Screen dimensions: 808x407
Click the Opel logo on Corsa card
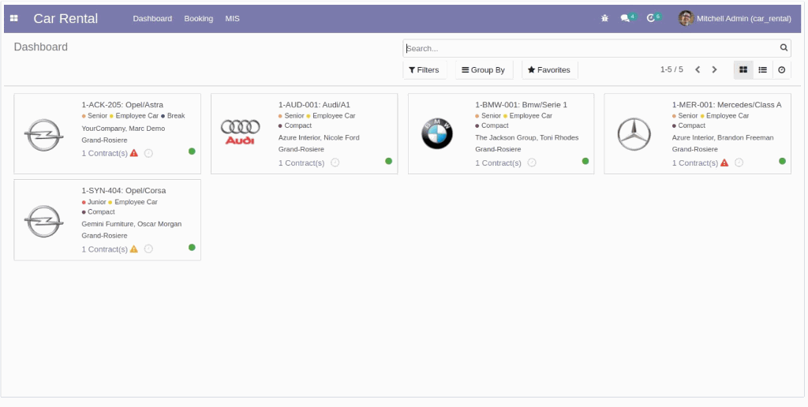(44, 221)
